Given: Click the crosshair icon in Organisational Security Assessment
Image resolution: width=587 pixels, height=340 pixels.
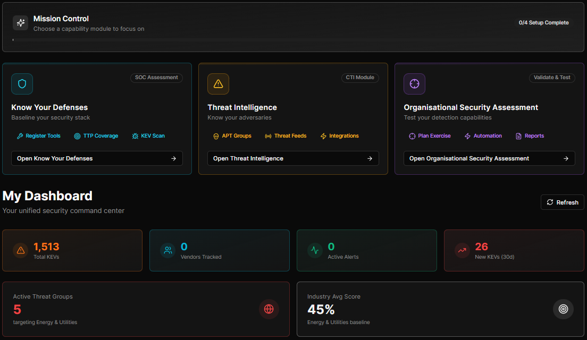Looking at the screenshot, I should (x=414, y=84).
